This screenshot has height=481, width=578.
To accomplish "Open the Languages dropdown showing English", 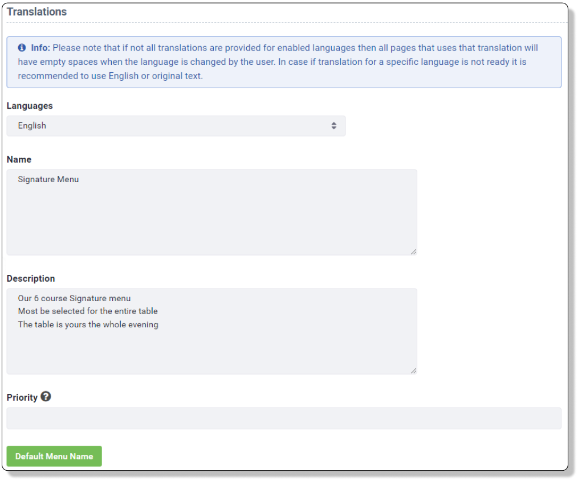I will point(176,126).
